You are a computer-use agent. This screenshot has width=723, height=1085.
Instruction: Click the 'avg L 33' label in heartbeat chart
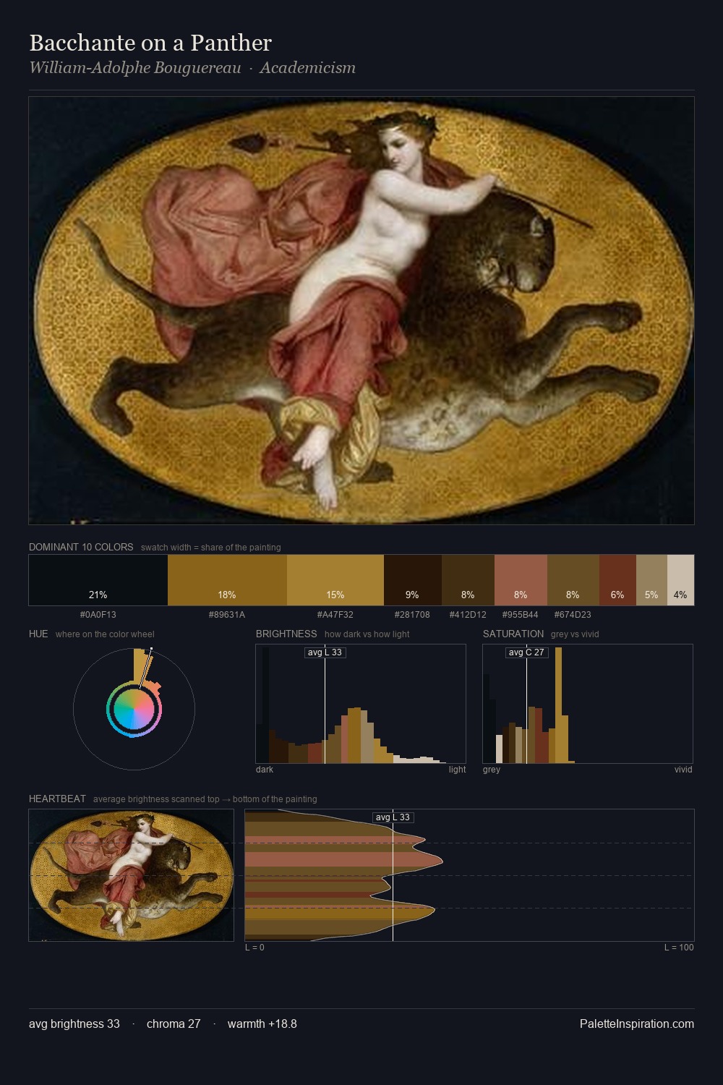pyautogui.click(x=393, y=817)
